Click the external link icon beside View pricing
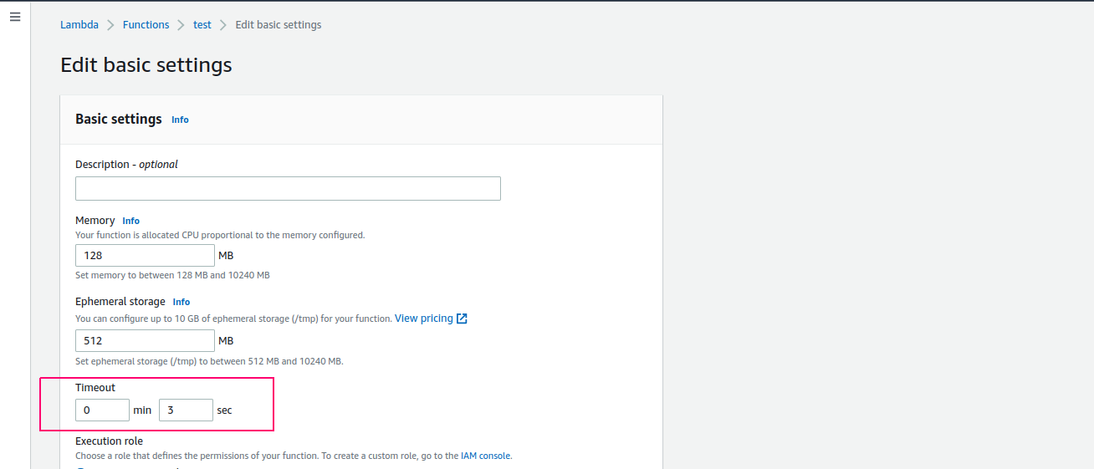The height and width of the screenshot is (469, 1094). (462, 319)
